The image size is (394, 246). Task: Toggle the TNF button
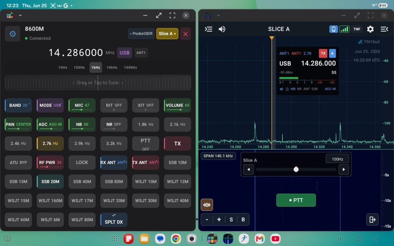click(x=357, y=29)
